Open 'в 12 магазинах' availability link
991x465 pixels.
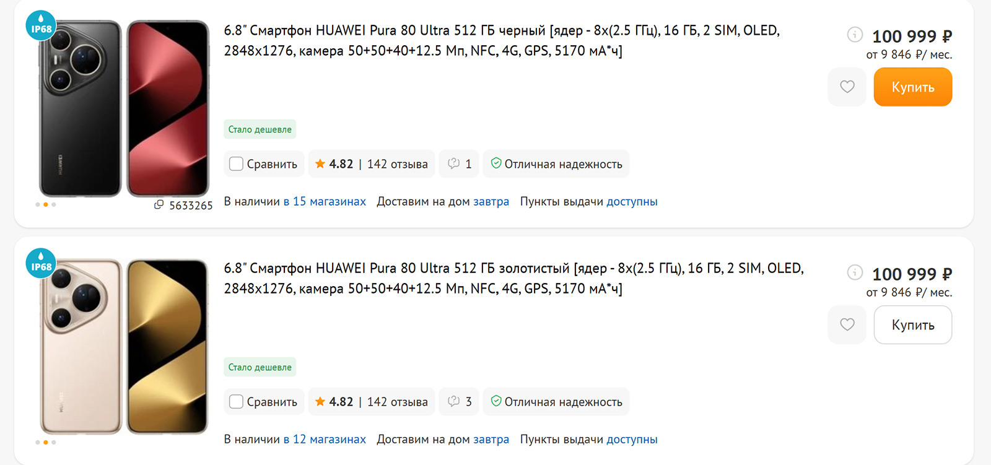pyautogui.click(x=325, y=440)
